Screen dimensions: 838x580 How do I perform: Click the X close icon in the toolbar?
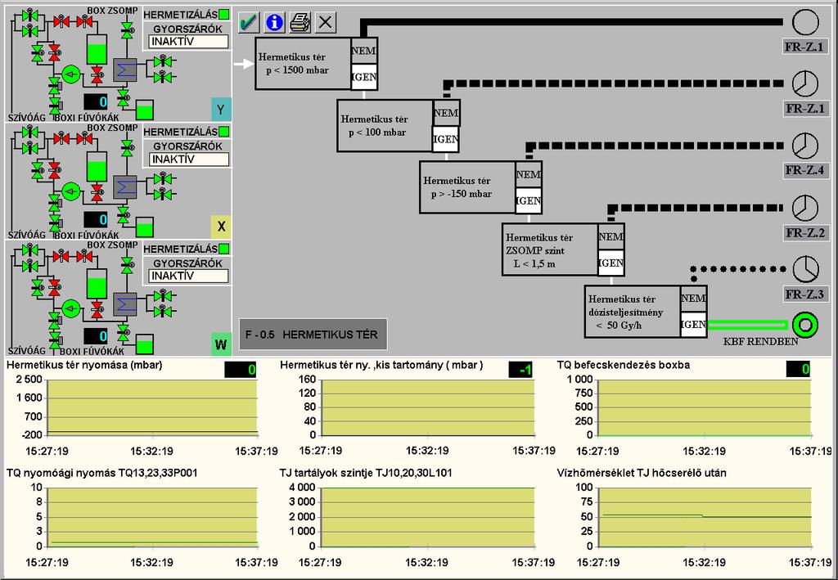(x=325, y=22)
